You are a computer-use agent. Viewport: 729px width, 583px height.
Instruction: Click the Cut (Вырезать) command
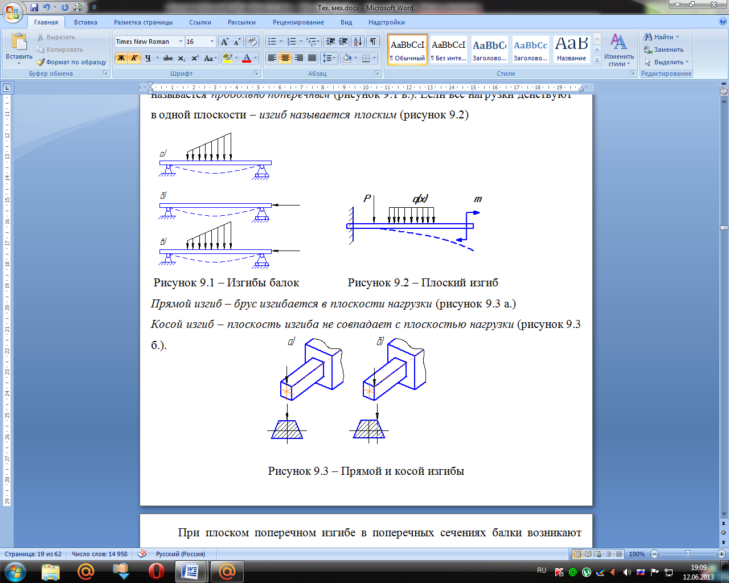[x=56, y=37]
